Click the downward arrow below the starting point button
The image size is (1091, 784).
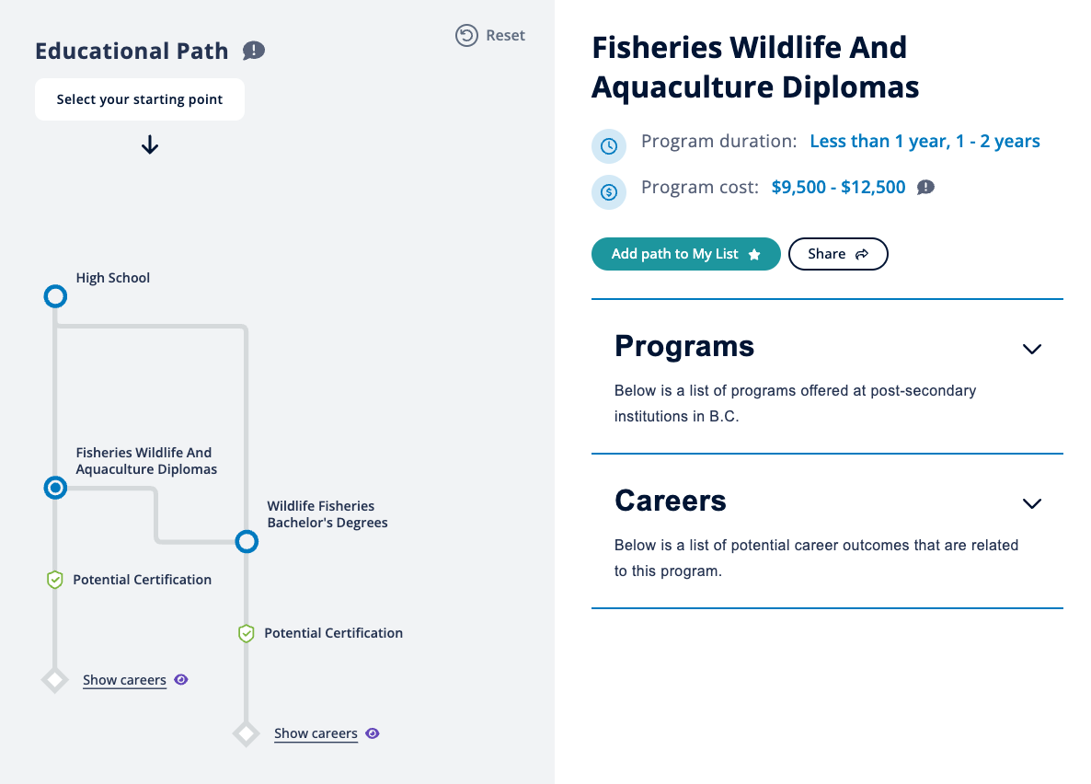(x=149, y=145)
